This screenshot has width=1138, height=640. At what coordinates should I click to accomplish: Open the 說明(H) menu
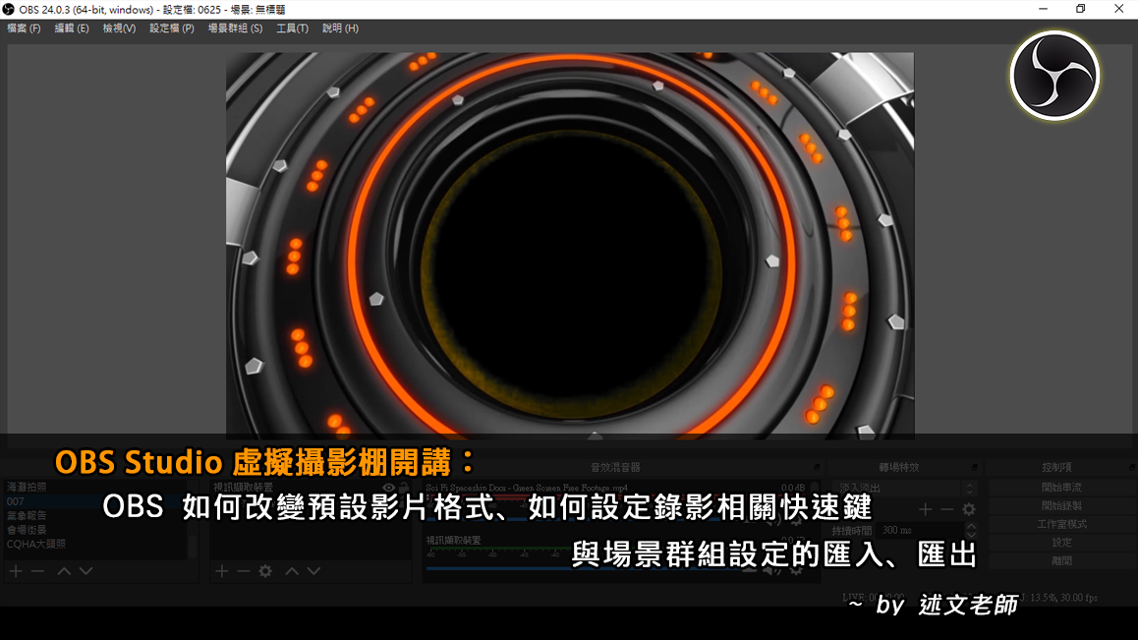pos(340,29)
